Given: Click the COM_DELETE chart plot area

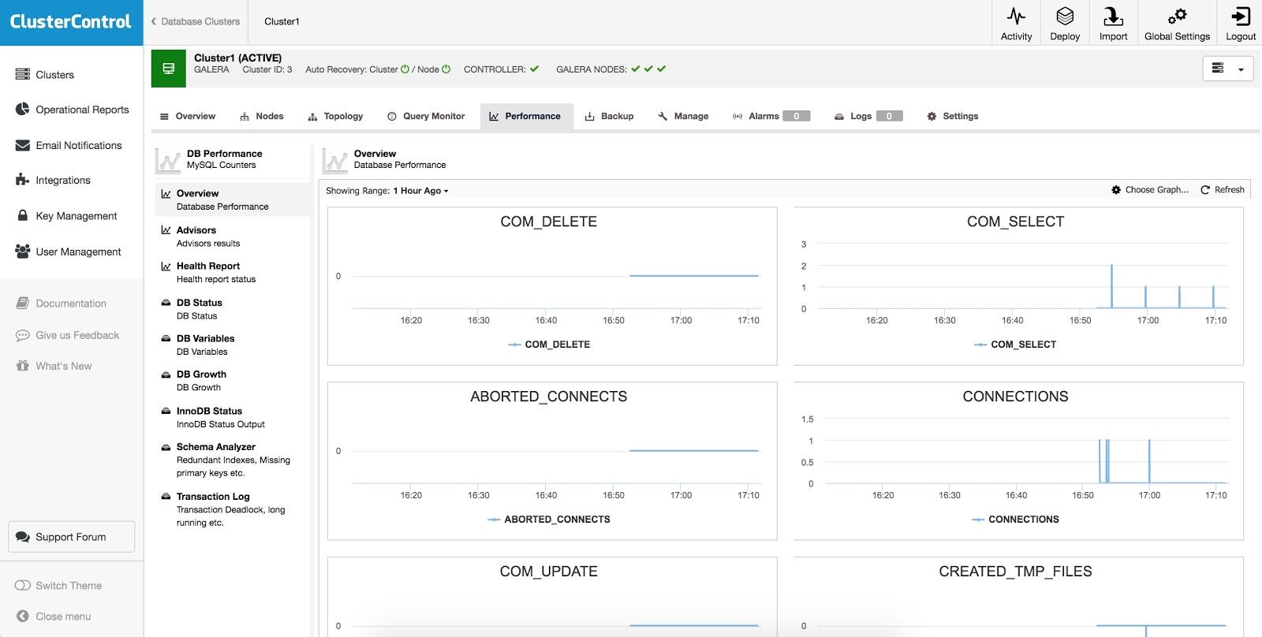Looking at the screenshot, I should point(557,276).
